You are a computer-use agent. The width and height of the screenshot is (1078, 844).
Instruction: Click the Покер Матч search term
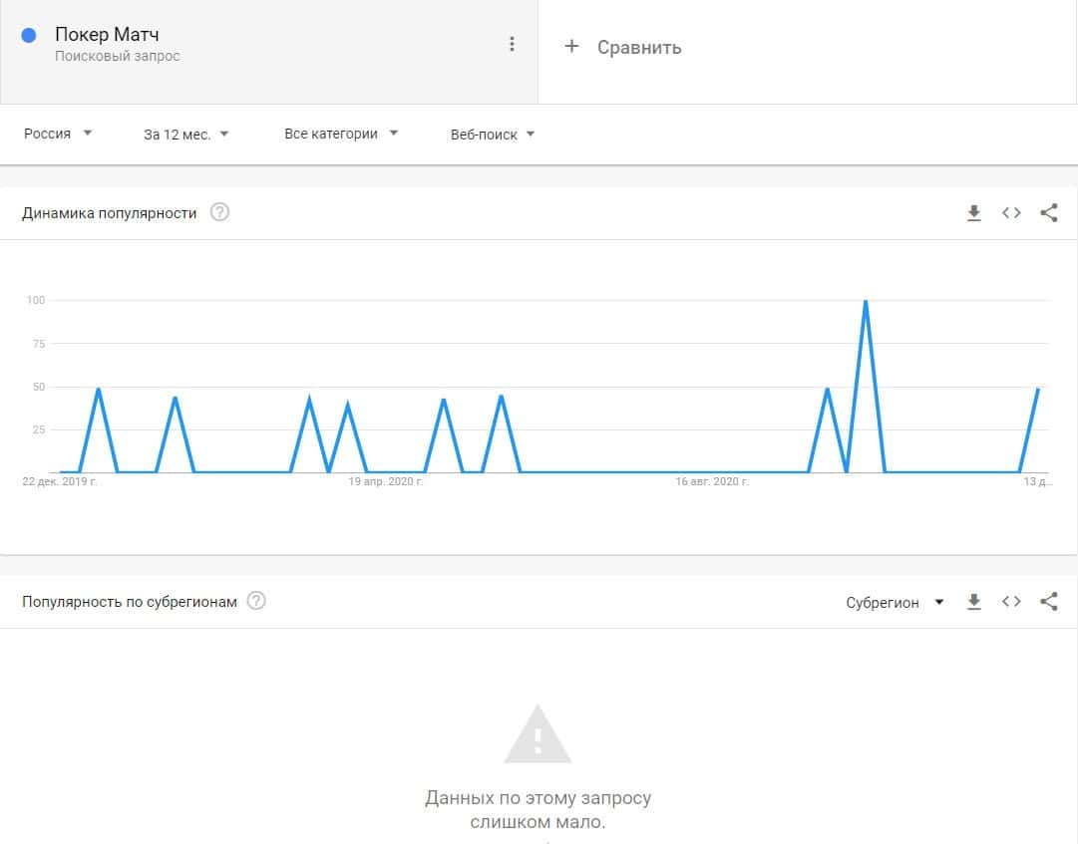point(107,34)
